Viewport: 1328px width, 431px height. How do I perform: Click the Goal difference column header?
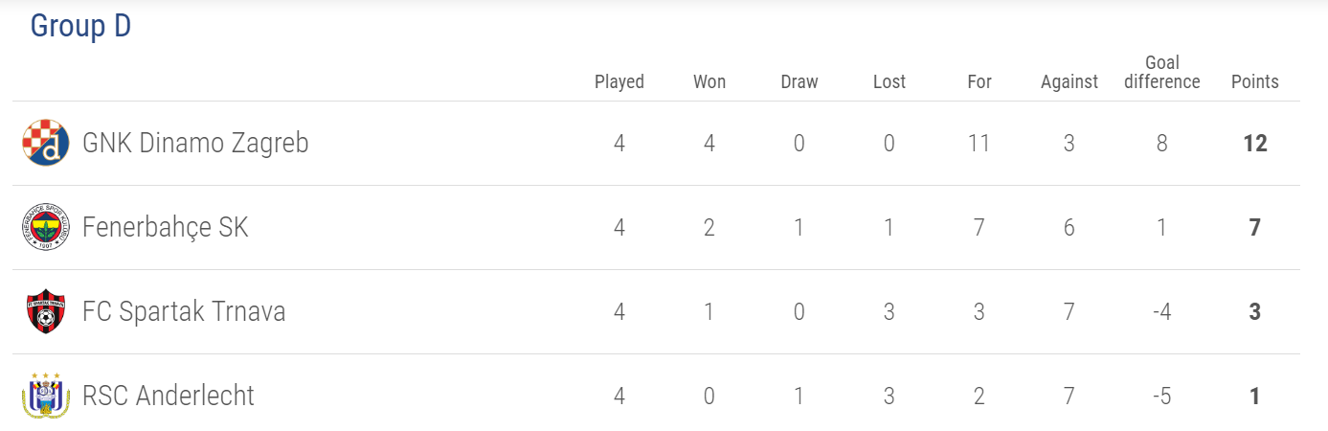click(x=1162, y=73)
